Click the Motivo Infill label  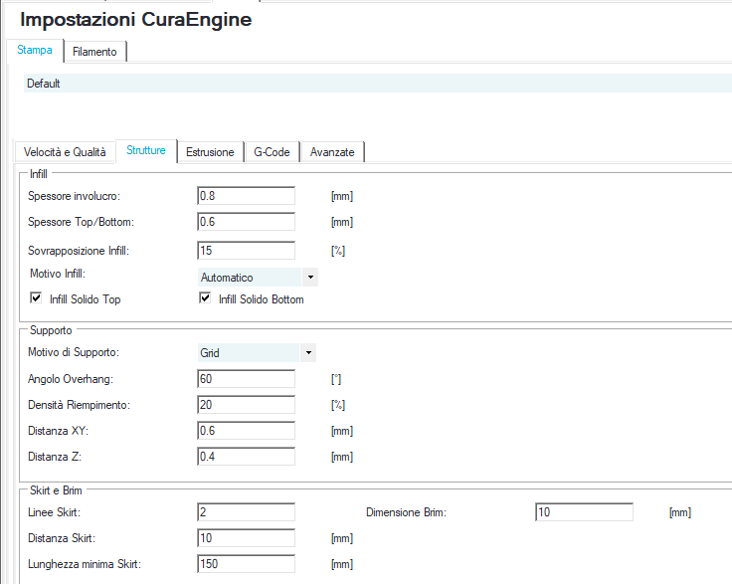point(58,274)
